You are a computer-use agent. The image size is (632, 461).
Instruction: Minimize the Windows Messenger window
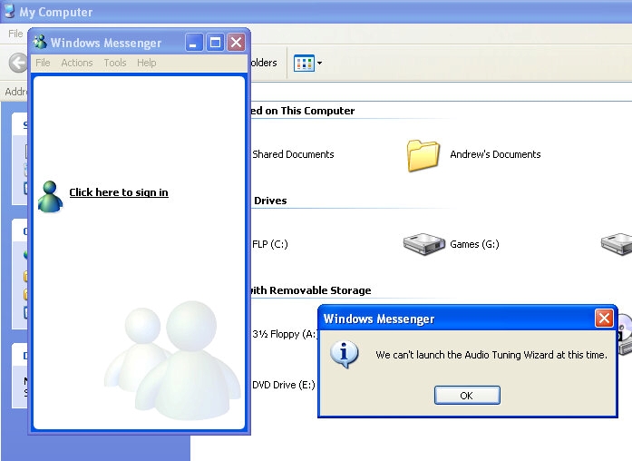tap(194, 43)
